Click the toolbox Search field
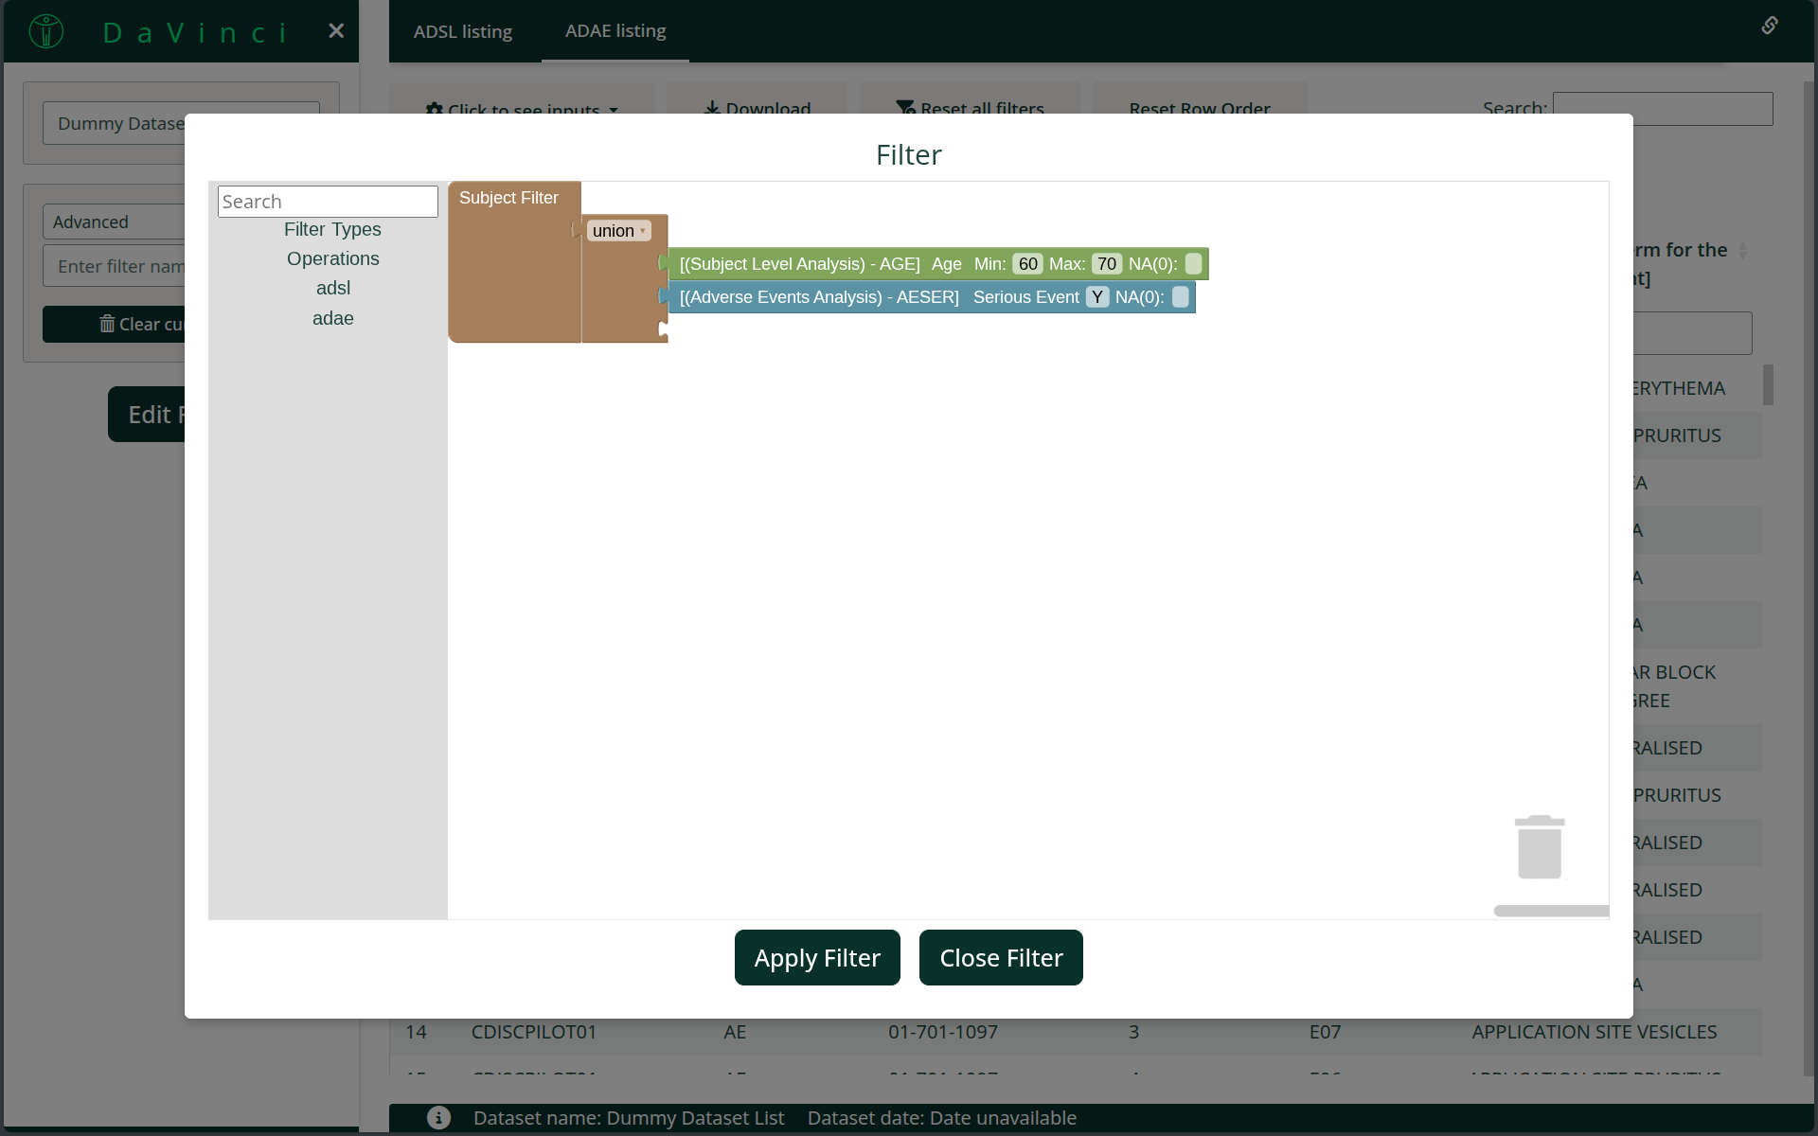Viewport: 1818px width, 1136px height. 328,202
